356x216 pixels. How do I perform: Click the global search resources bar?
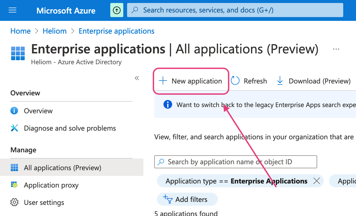click(235, 10)
